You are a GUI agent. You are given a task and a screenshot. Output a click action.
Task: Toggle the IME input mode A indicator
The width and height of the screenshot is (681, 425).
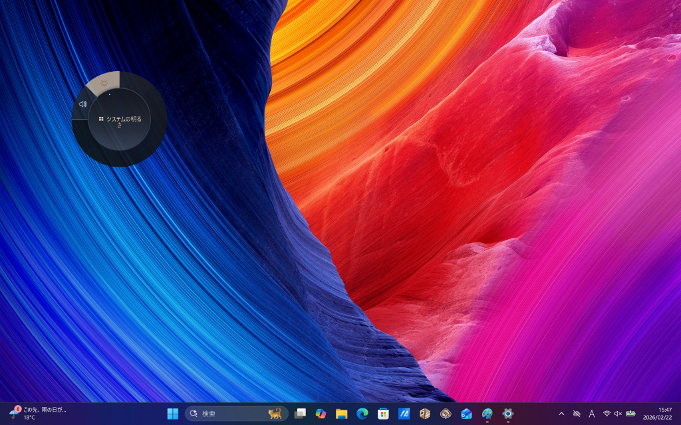click(x=591, y=414)
